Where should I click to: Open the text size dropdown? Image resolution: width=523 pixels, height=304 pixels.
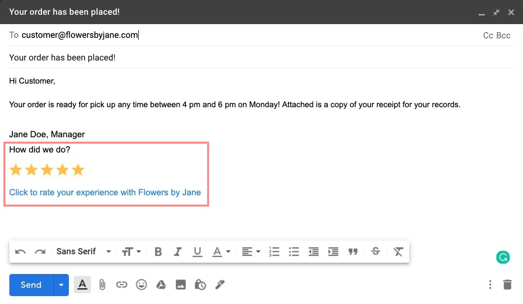[x=131, y=252]
